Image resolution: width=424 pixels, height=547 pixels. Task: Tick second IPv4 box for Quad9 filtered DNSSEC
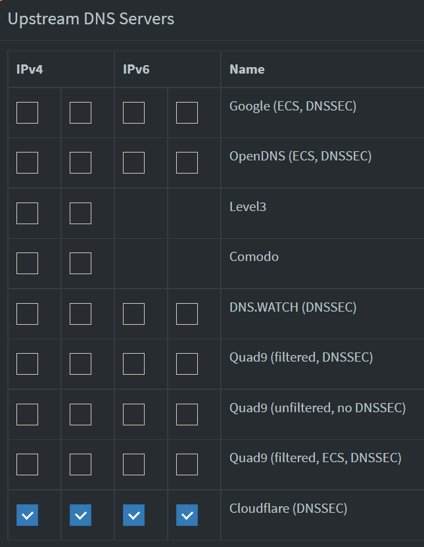click(80, 364)
